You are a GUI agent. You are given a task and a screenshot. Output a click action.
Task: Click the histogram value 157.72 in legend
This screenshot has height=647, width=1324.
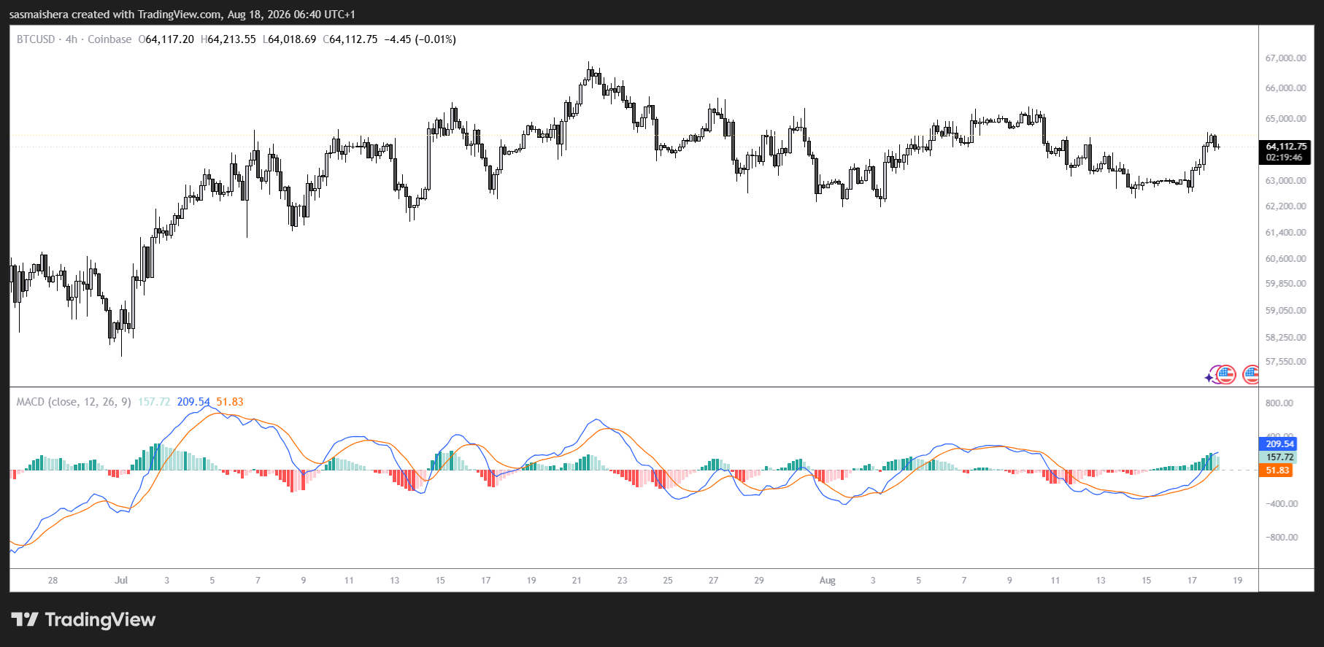[x=154, y=402]
